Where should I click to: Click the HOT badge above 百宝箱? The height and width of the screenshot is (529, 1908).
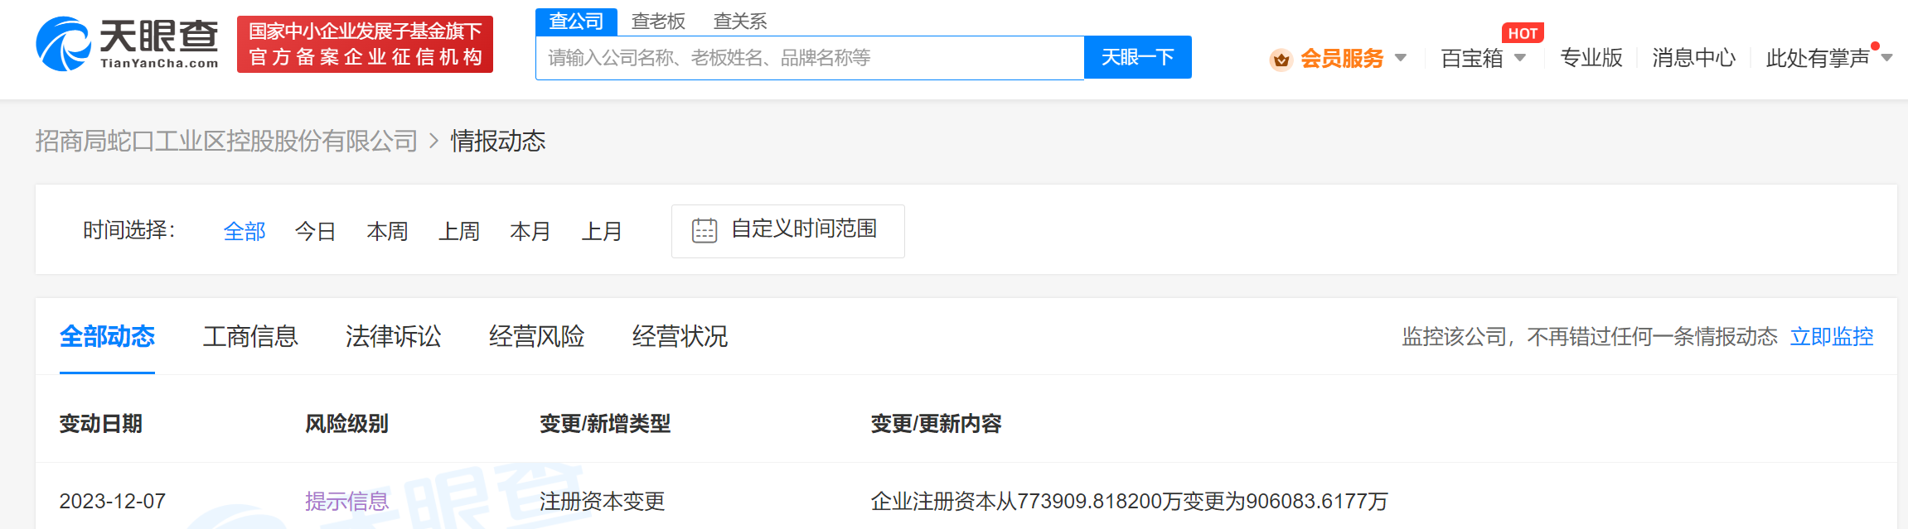(1523, 33)
